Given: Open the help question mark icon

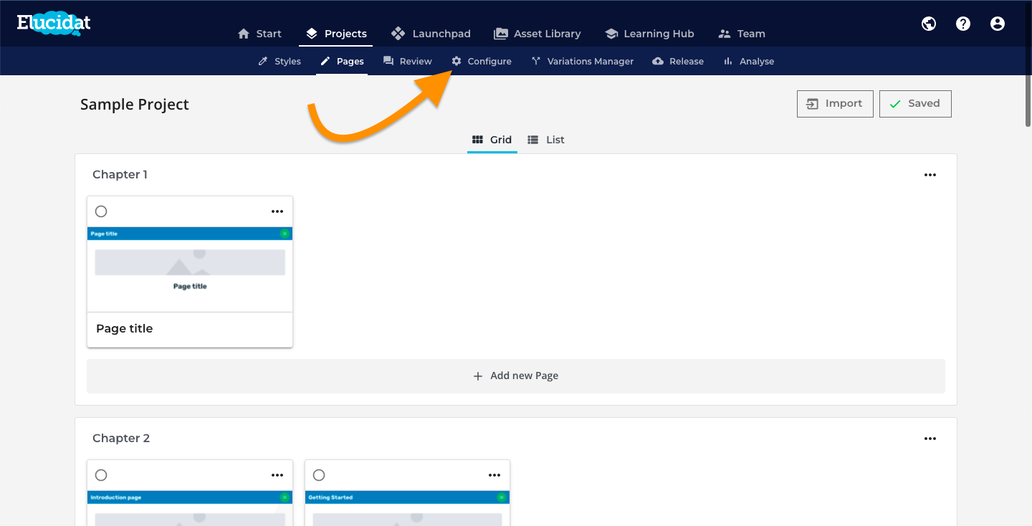Looking at the screenshot, I should click(x=963, y=24).
